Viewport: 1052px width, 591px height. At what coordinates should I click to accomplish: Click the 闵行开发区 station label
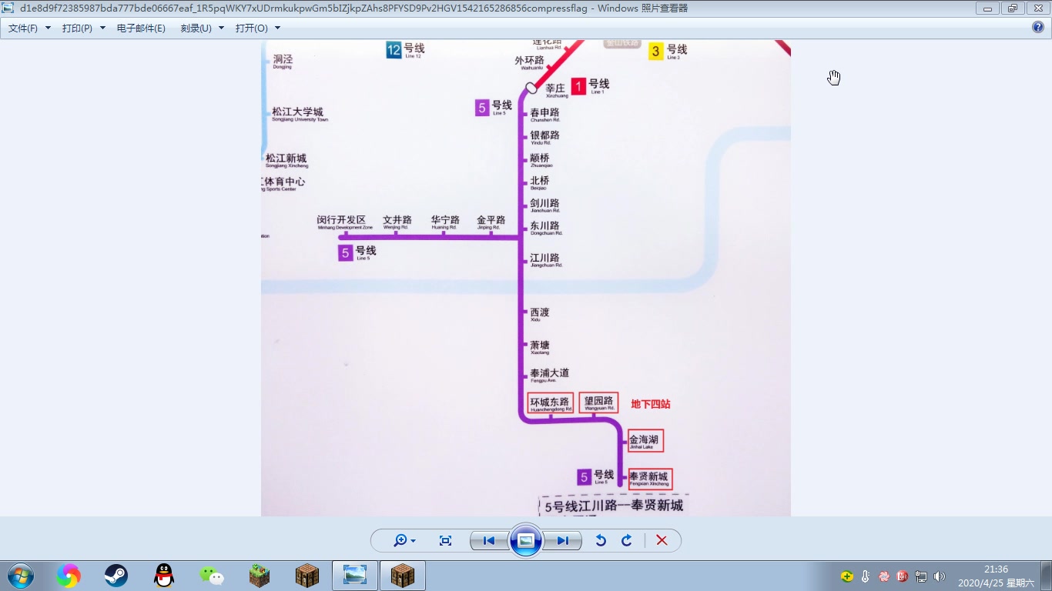343,222
